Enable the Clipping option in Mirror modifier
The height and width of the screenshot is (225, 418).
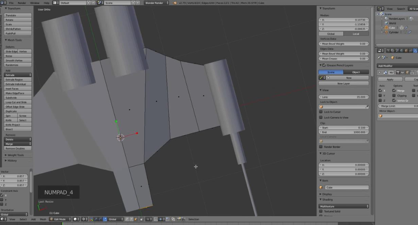pos(394,96)
